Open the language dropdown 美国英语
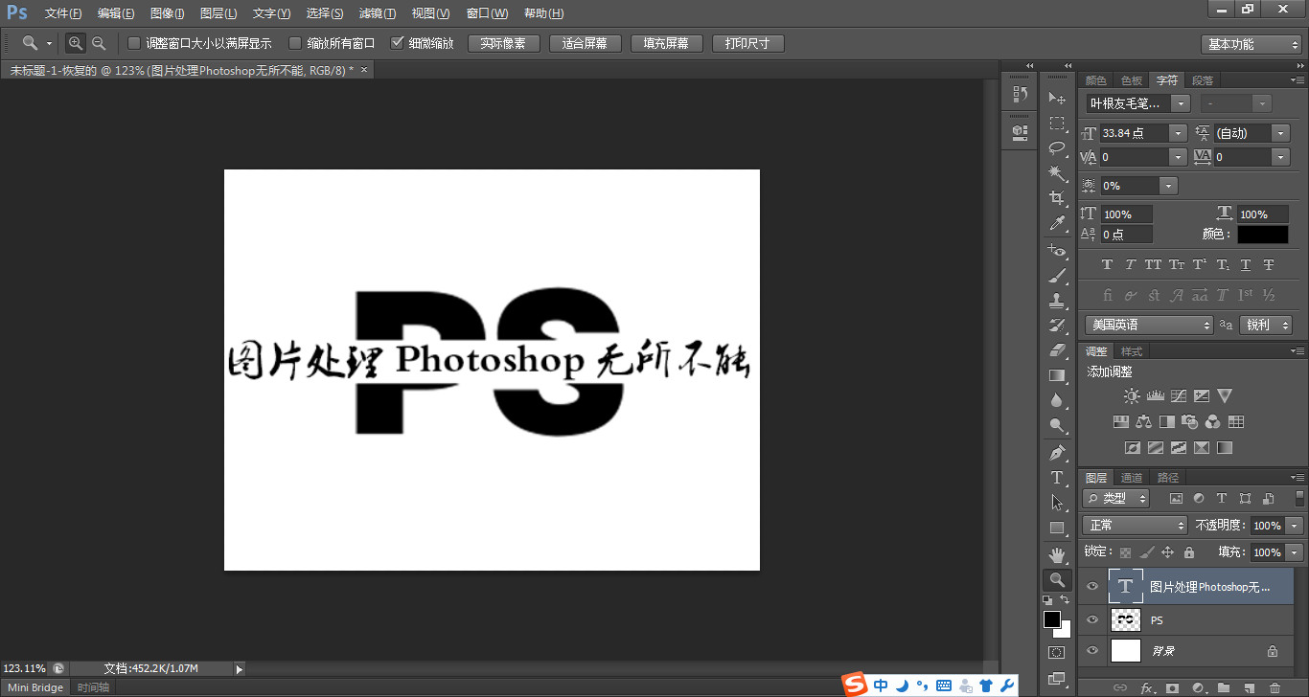 coord(1149,325)
